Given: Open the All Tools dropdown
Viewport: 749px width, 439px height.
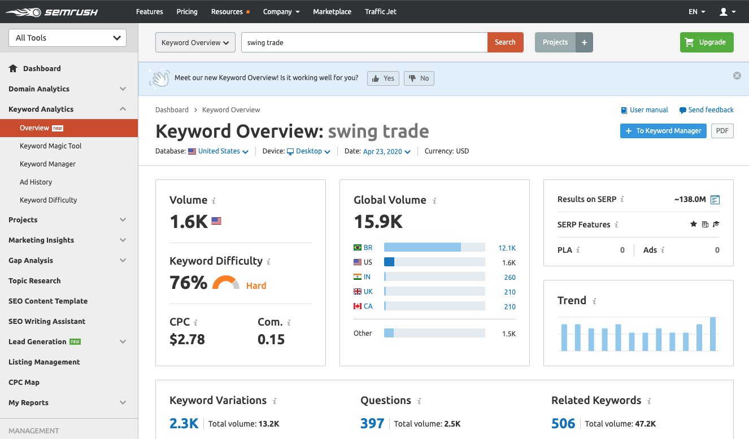Looking at the screenshot, I should click(x=68, y=38).
